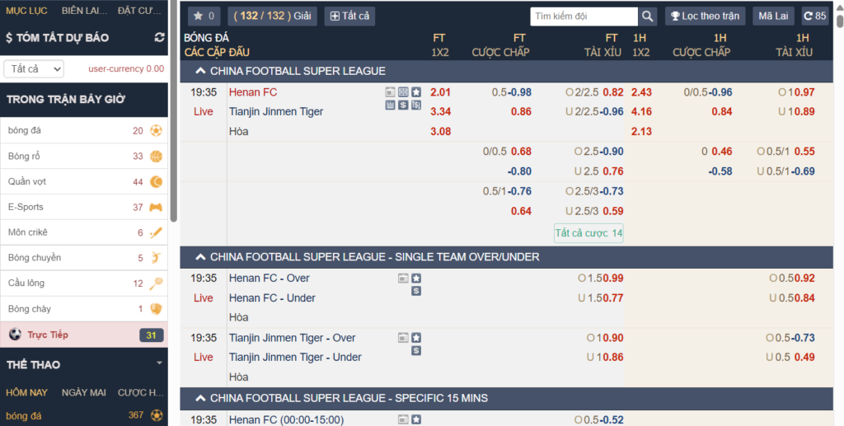The width and height of the screenshot is (844, 426).
Task: Open live TV icon for Henan FC match
Action: point(390,92)
